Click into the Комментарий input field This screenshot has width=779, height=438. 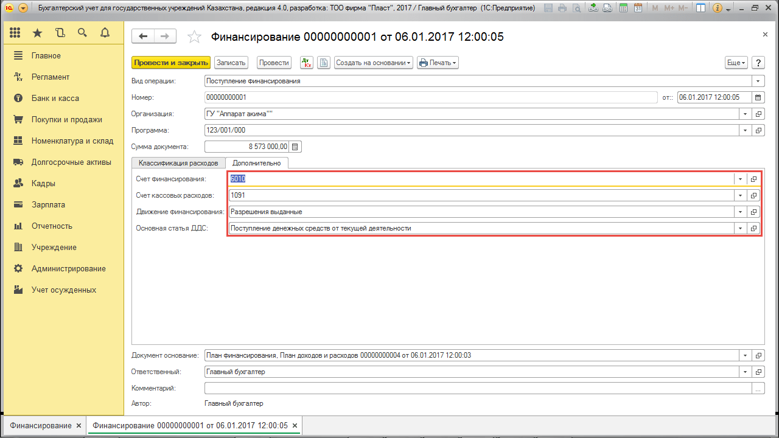[x=478, y=388]
